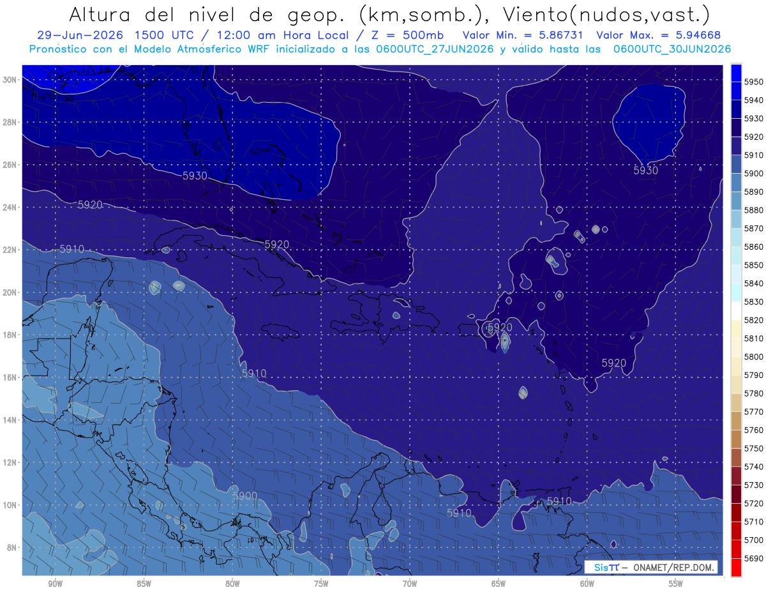Click the Sisπ logo in the ONAMET credit box
The width and height of the screenshot is (766, 592).
click(606, 567)
